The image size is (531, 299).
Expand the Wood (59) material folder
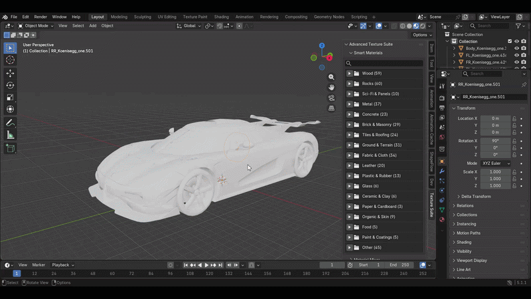coord(350,73)
